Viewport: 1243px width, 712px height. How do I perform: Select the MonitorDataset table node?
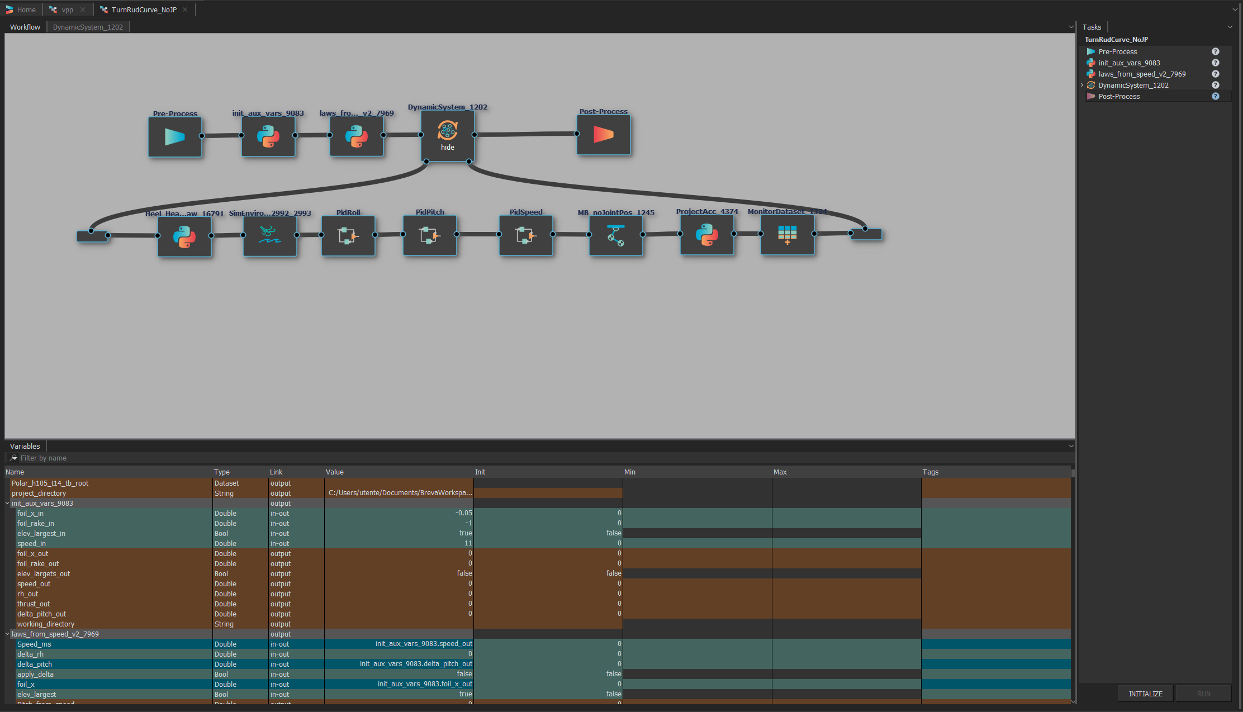coord(787,235)
